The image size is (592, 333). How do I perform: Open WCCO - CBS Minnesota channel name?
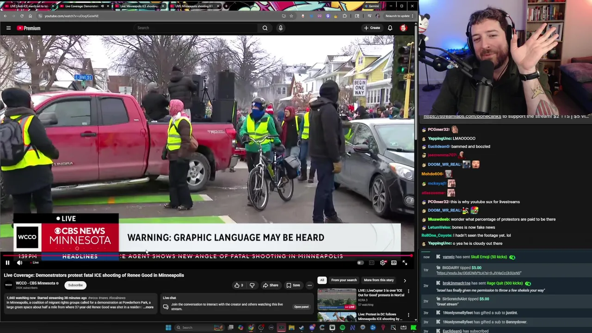click(x=35, y=283)
